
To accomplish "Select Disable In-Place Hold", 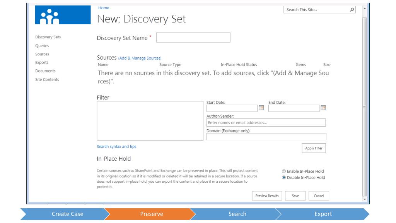I will coord(284,177).
